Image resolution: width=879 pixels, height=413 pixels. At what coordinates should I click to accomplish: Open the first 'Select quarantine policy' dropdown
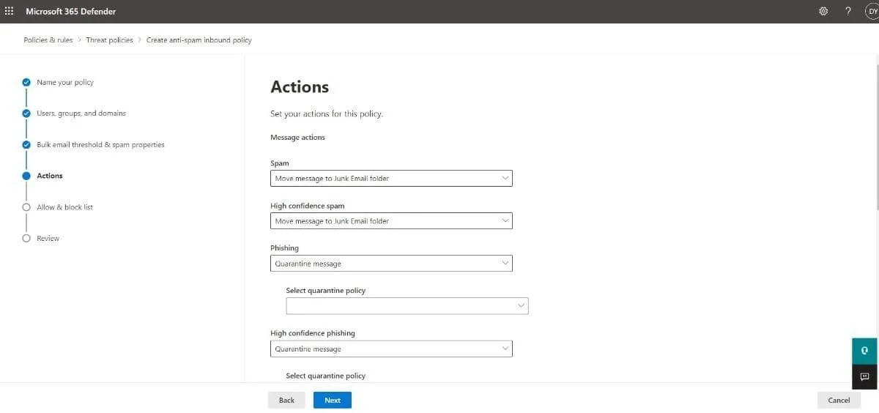(407, 306)
